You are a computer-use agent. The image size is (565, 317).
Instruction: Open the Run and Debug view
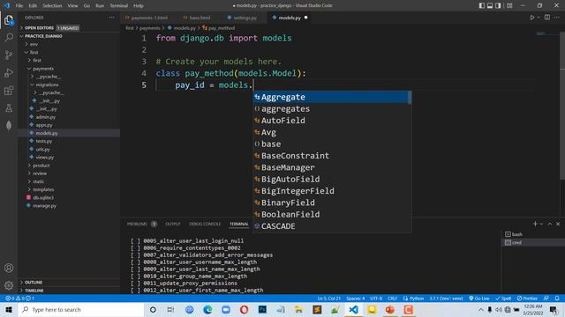pyautogui.click(x=9, y=72)
